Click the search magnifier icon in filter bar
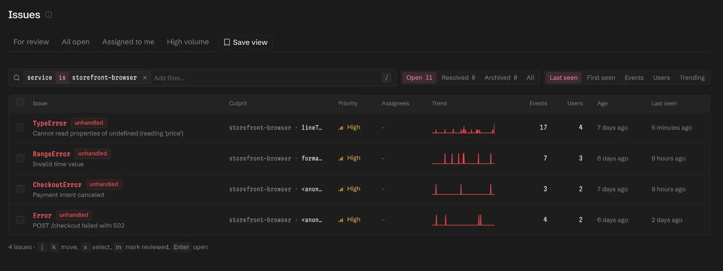This screenshot has width=723, height=271. (x=16, y=78)
